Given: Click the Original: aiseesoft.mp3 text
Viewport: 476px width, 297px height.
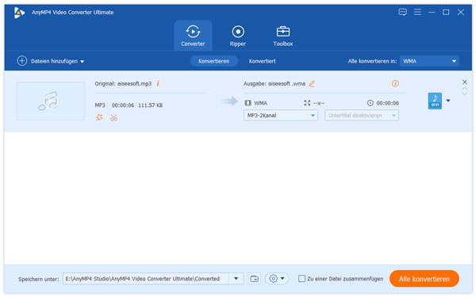Looking at the screenshot, I should pos(123,84).
